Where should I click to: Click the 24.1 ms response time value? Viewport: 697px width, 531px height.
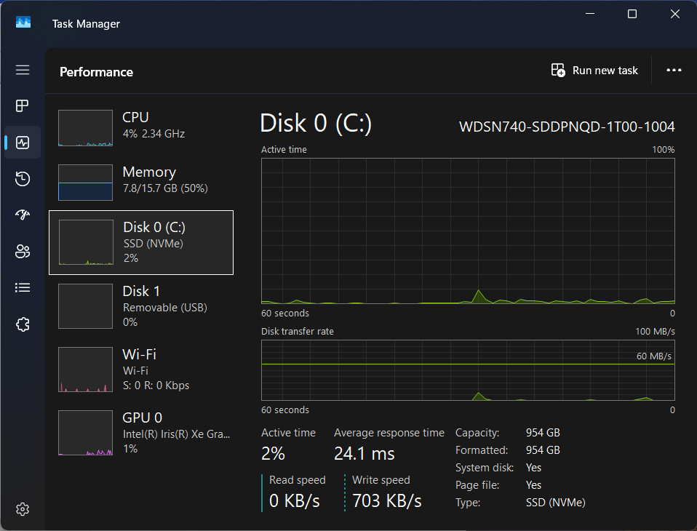(364, 454)
